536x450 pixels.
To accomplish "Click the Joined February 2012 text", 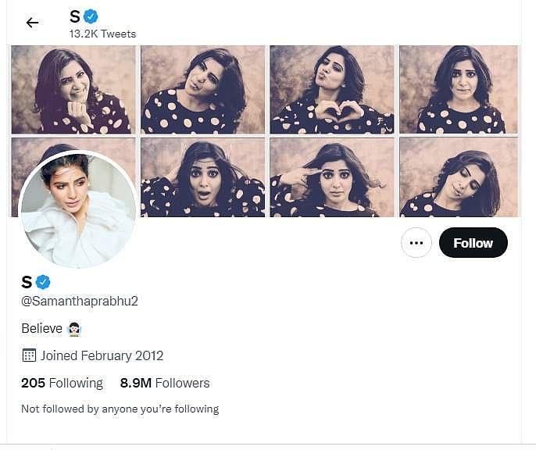I will tap(102, 355).
